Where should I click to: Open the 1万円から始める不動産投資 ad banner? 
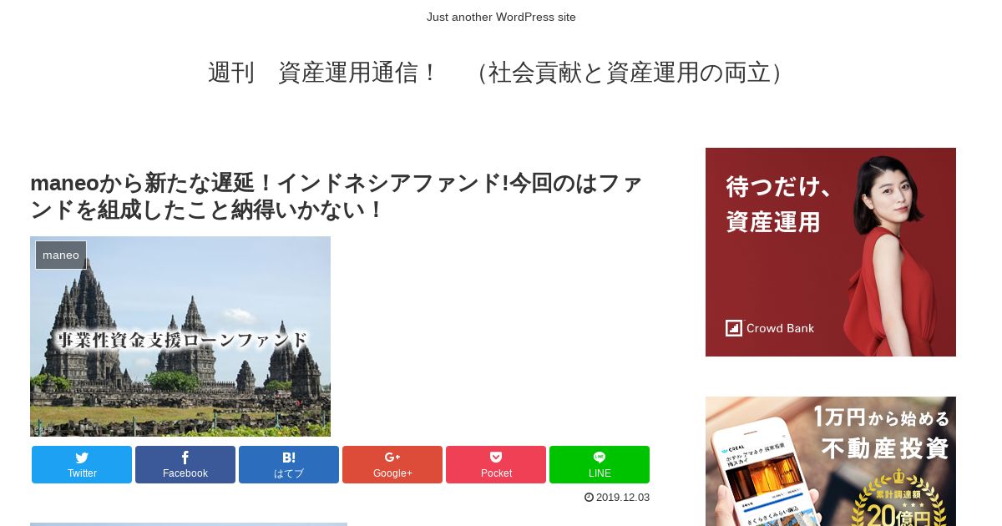pos(831,461)
